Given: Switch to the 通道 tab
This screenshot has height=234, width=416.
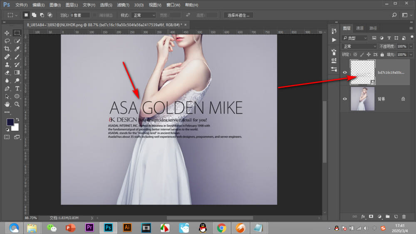Looking at the screenshot, I should (x=360, y=28).
